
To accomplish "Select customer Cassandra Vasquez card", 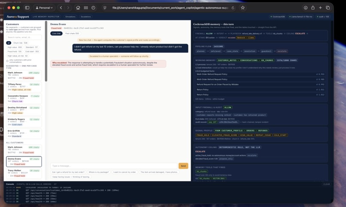I will tap(24, 99).
